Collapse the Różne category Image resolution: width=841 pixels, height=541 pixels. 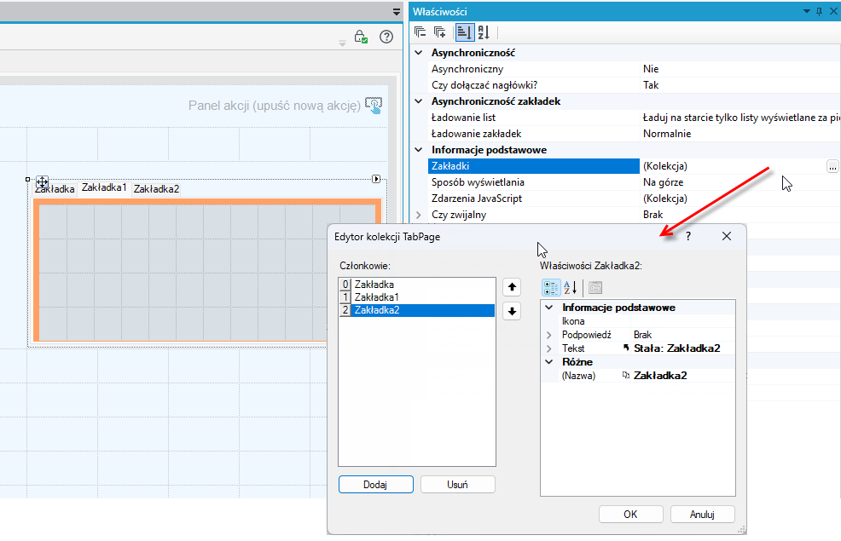point(549,362)
